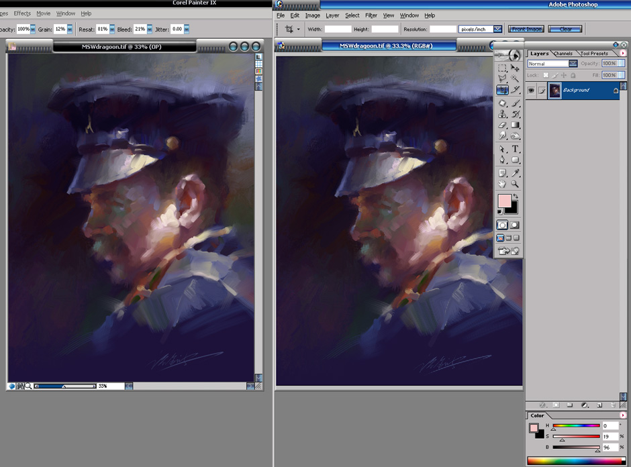This screenshot has width=631, height=467.
Task: Select the Zoom tool in Photoshop toolbox
Action: click(x=515, y=185)
